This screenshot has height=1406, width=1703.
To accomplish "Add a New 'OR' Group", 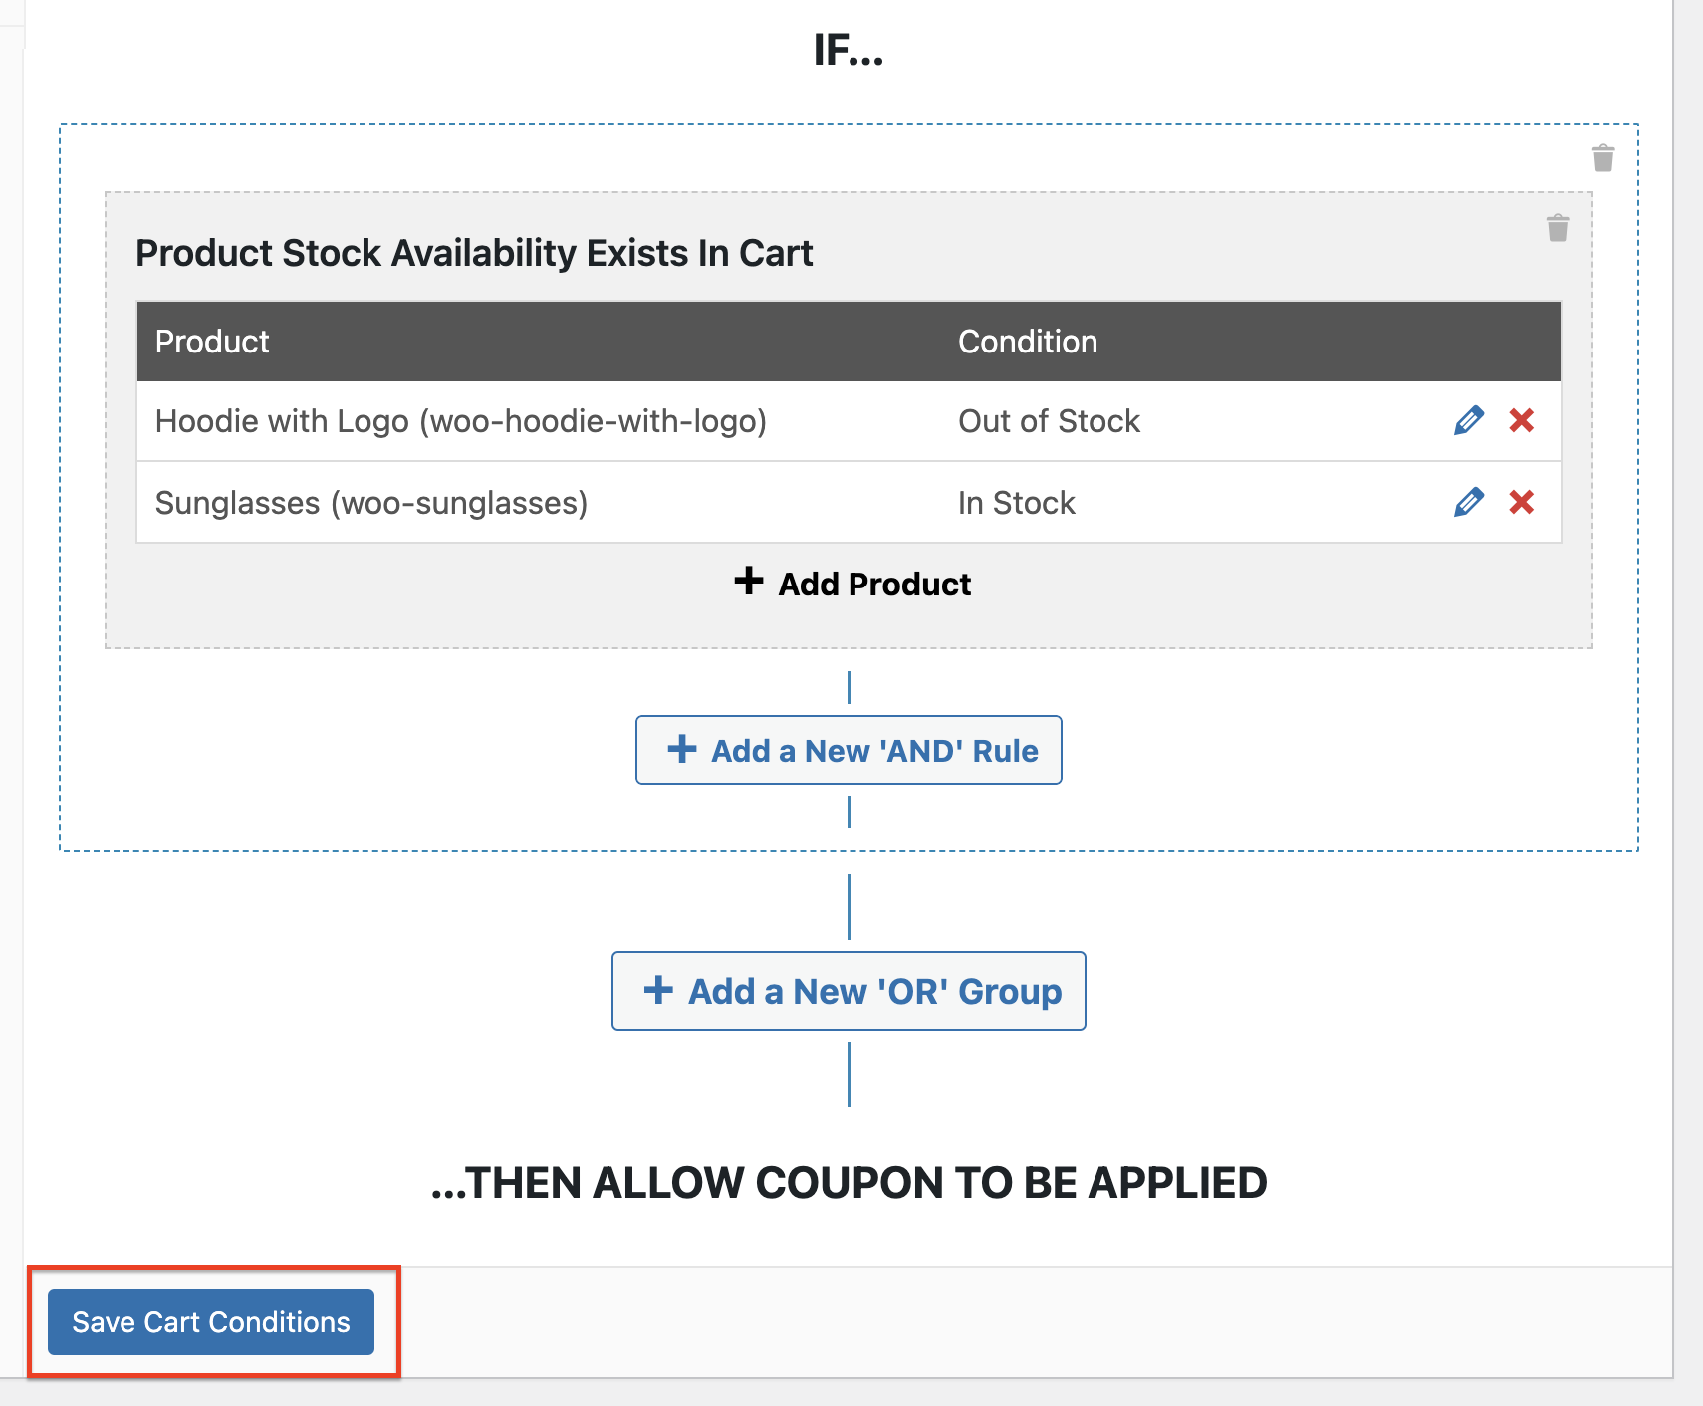I will point(849,991).
